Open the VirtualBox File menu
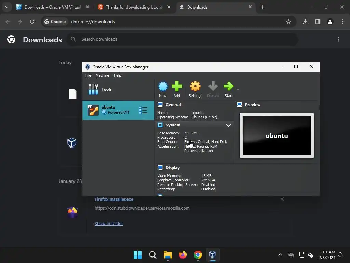 coord(88,75)
